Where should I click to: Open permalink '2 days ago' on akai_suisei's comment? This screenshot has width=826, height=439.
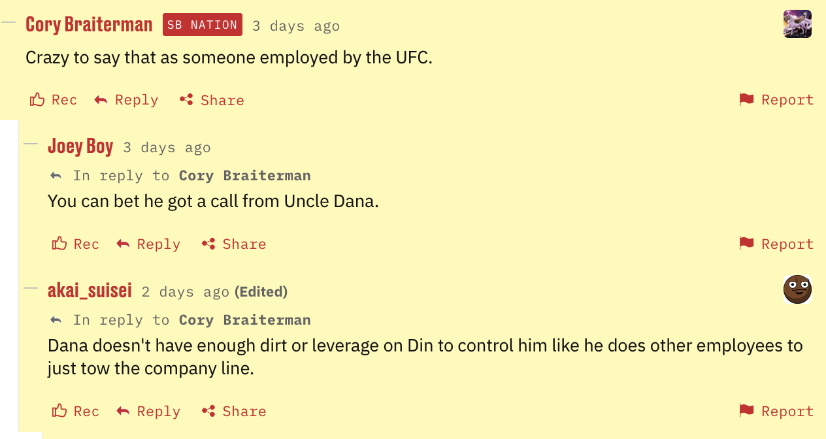[x=185, y=291]
